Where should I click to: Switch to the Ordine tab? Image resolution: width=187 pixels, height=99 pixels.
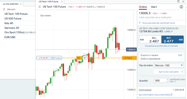tap(143, 7)
